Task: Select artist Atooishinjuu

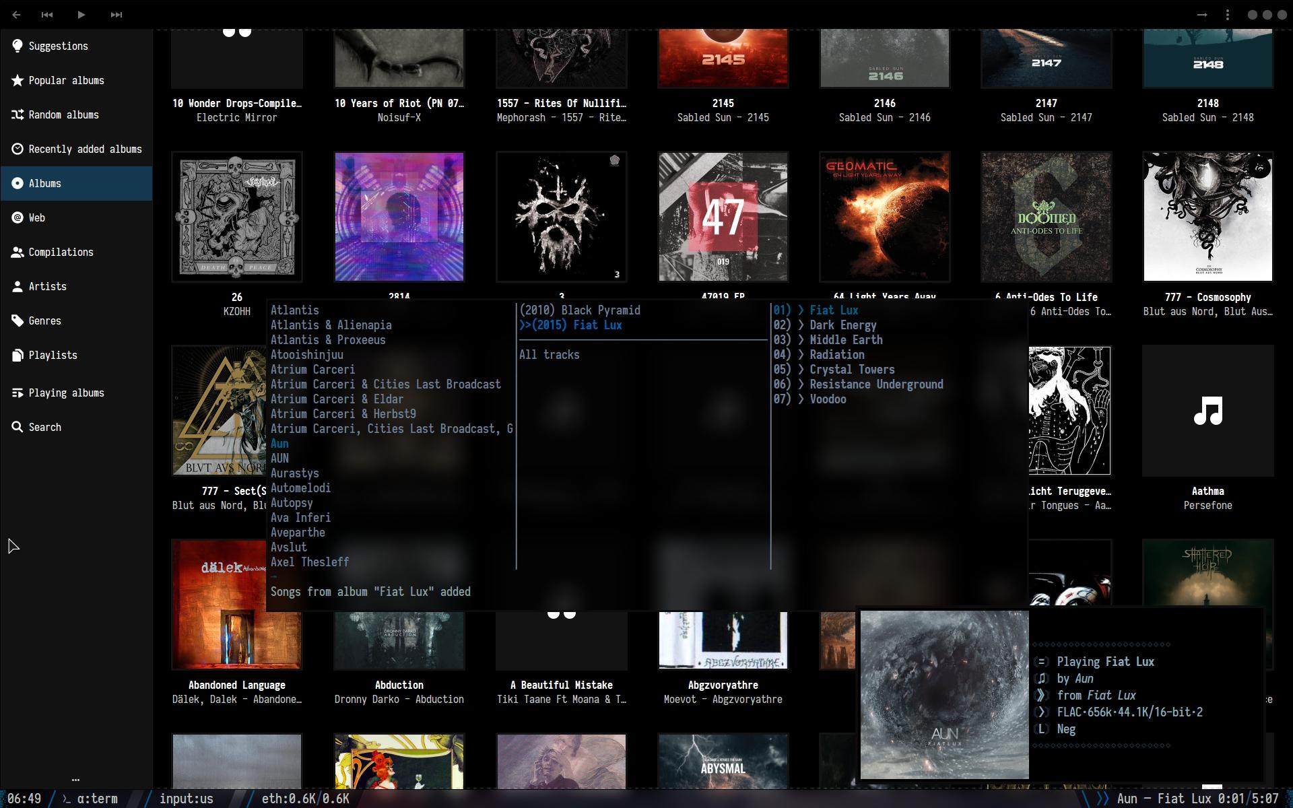Action: [307, 354]
